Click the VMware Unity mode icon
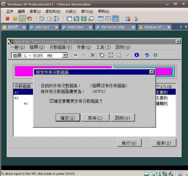Image resolution: width=188 pixels, height=176 pixels. pos(91,19)
